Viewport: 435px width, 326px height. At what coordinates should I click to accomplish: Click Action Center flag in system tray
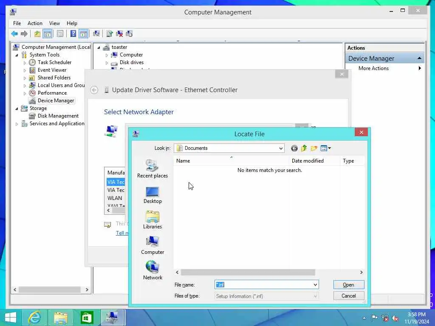pyautogui.click(x=374, y=318)
